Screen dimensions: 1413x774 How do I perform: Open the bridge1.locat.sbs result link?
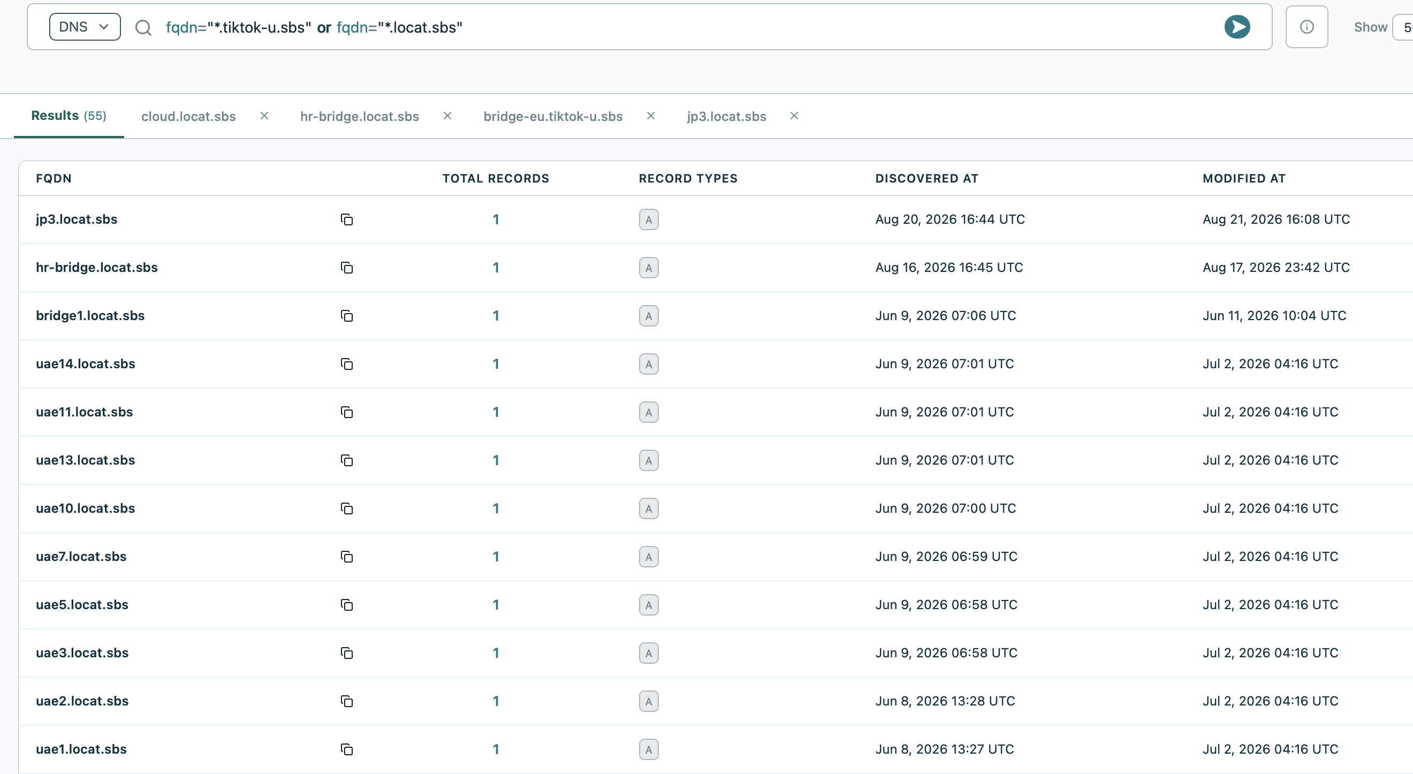click(90, 316)
